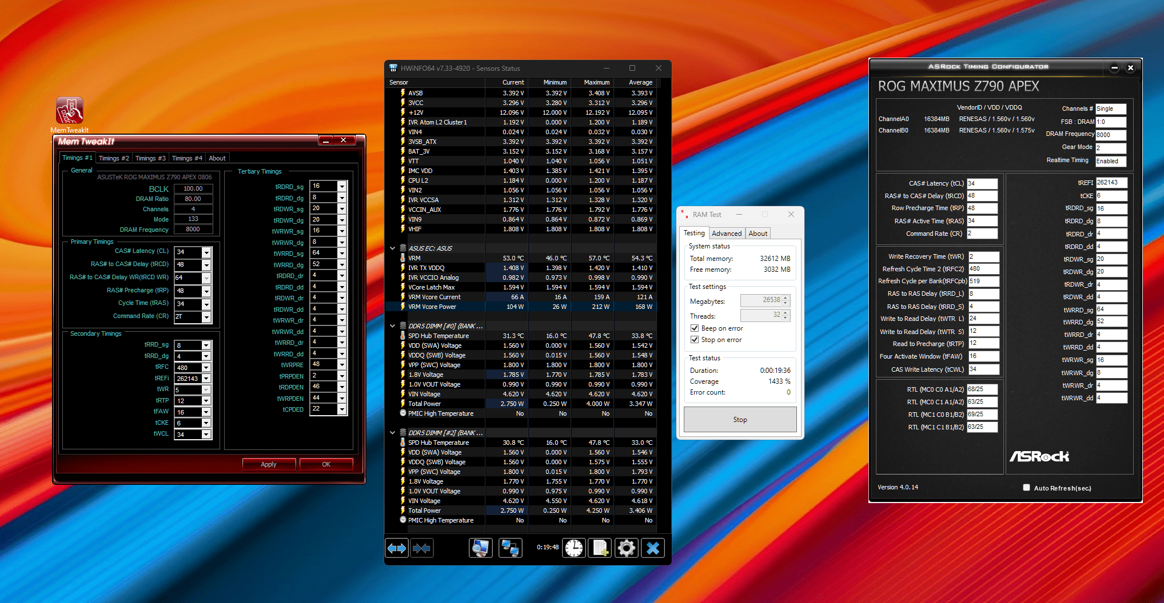1164x603 pixels.
Task: Open the Advanced tab in RAM Test
Action: pyautogui.click(x=727, y=234)
